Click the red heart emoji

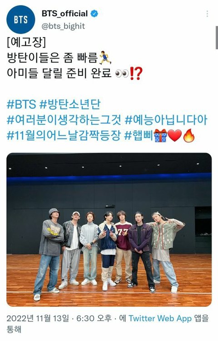175,135
